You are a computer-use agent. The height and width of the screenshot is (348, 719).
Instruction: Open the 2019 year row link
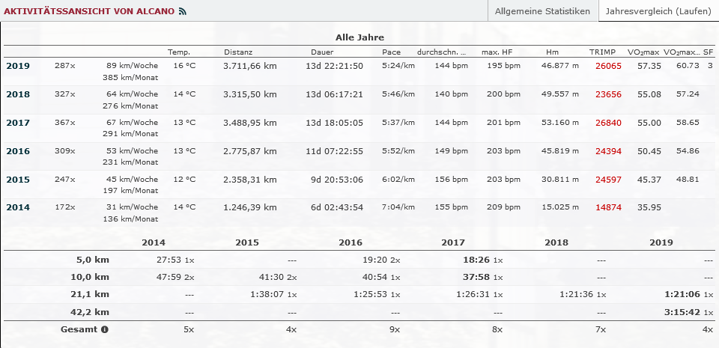coord(18,66)
